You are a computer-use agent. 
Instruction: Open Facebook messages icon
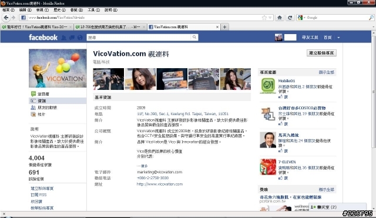tap(72, 38)
